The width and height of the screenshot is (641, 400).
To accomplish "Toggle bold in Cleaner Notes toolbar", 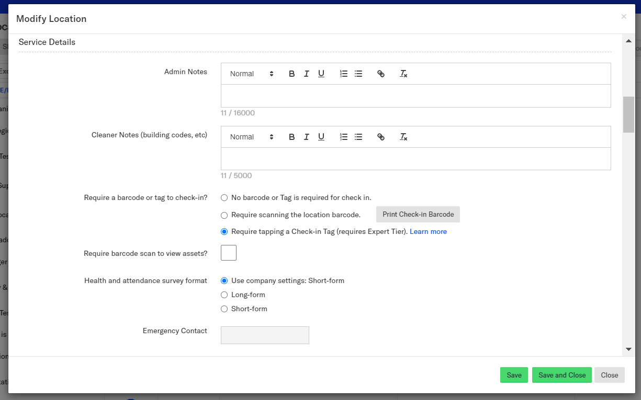I will pyautogui.click(x=291, y=137).
